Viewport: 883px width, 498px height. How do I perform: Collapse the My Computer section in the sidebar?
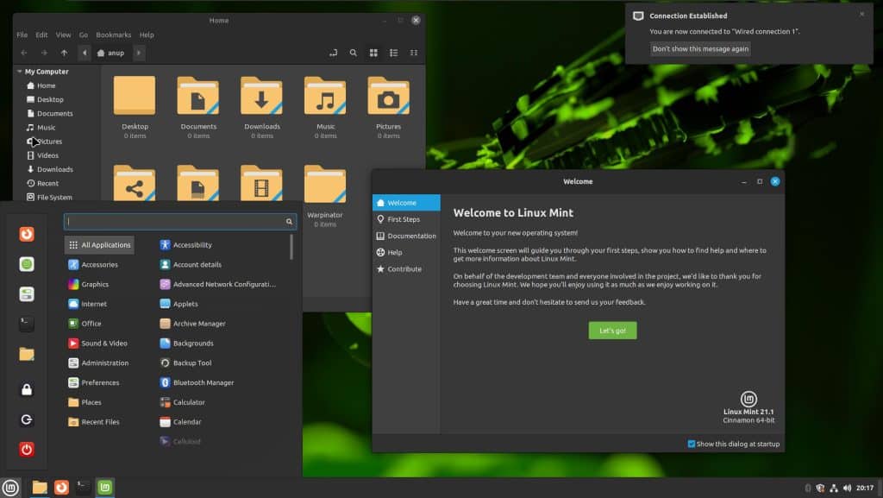19,71
